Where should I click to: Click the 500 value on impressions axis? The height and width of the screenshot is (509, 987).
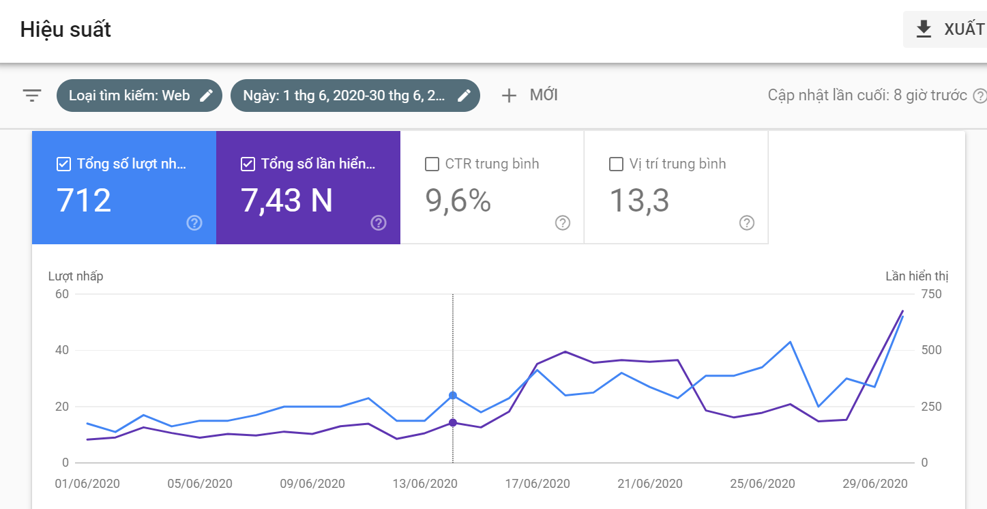(x=932, y=350)
